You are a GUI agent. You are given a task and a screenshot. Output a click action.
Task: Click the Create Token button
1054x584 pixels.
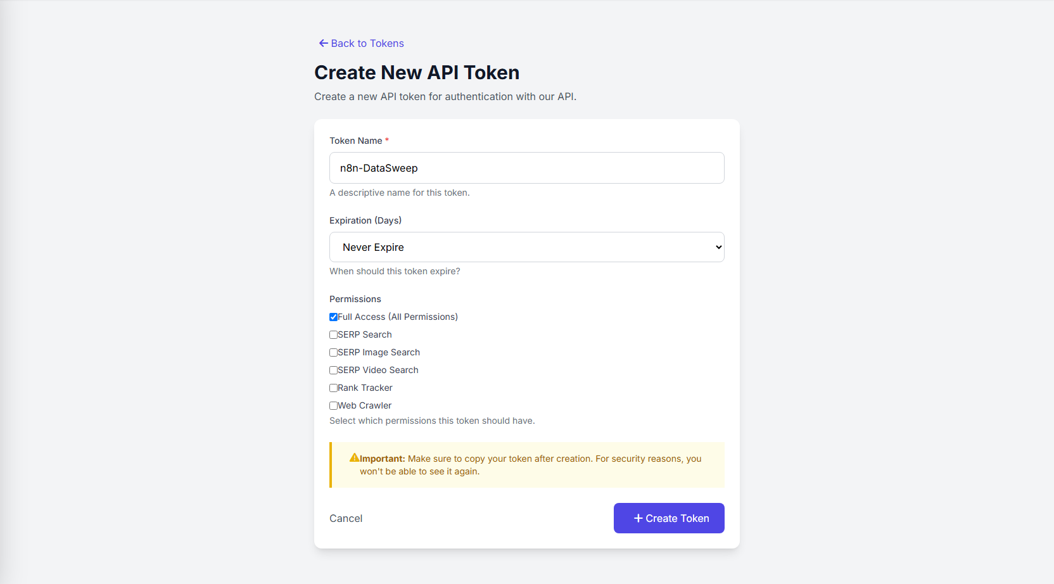[x=669, y=518]
